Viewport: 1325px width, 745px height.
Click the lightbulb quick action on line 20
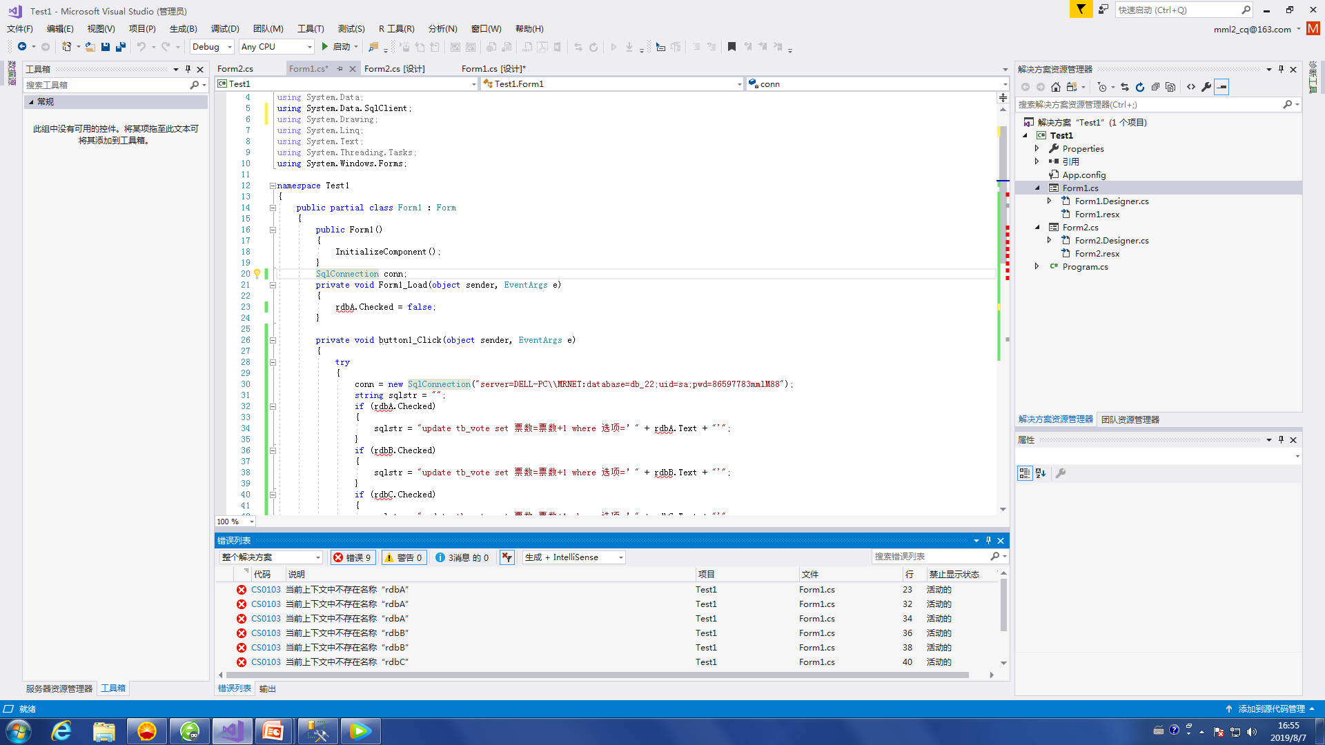click(257, 274)
